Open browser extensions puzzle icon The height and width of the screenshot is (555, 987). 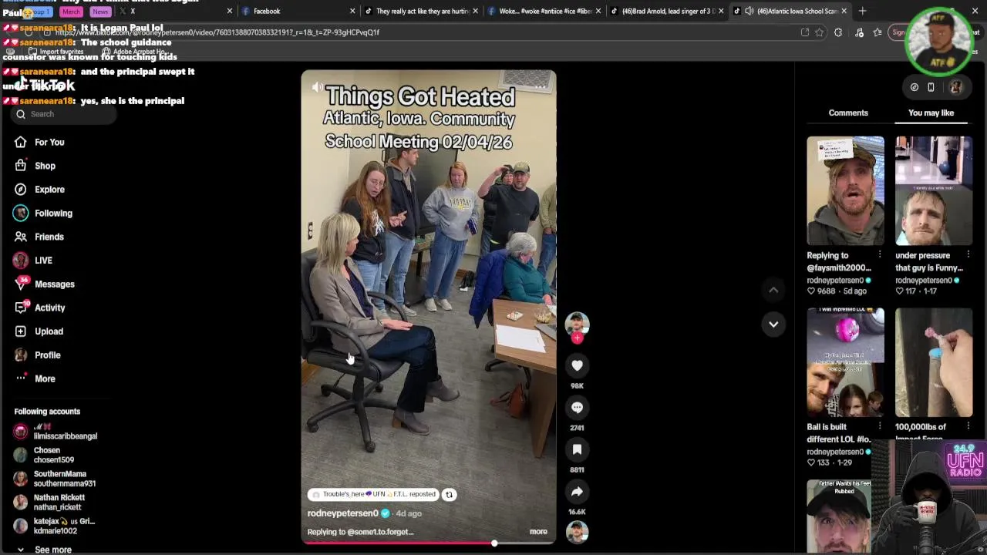838,32
